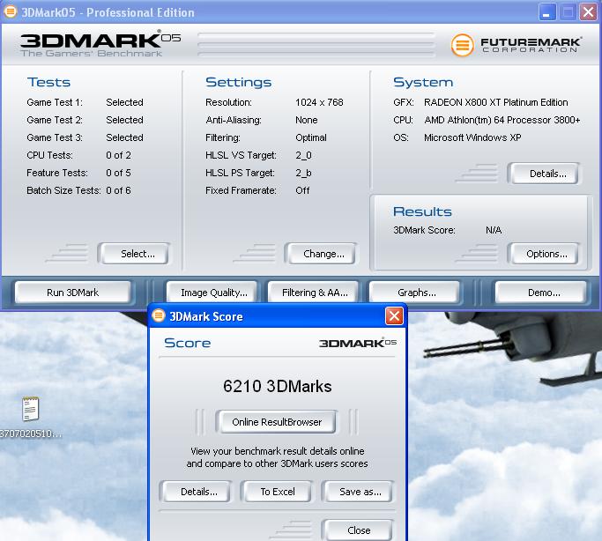Click the 'System' section heading
This screenshot has height=541, width=602.
423,82
